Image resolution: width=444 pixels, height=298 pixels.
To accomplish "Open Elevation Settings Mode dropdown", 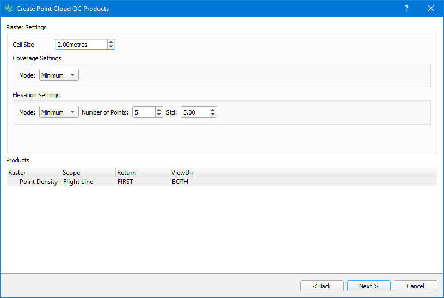I will click(59, 112).
